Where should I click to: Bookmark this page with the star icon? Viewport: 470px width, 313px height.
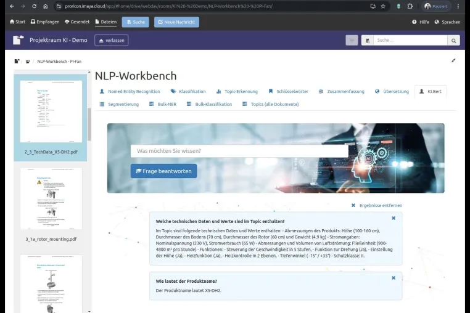tap(383, 6)
